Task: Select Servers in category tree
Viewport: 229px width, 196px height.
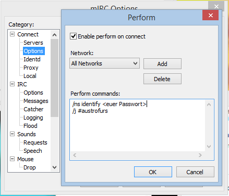Action: [33, 43]
